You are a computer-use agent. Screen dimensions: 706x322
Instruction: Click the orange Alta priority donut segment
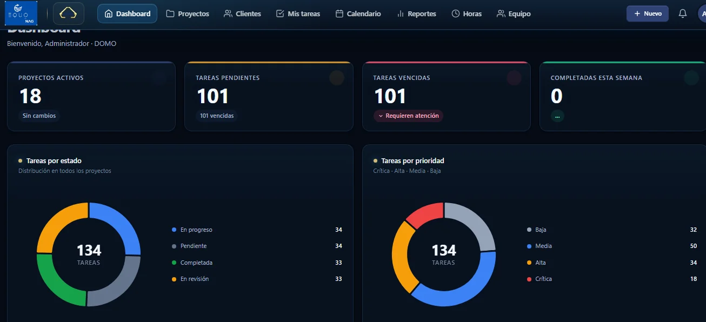pyautogui.click(x=401, y=258)
